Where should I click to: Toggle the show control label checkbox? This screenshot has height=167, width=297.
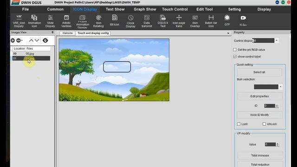click(235, 57)
